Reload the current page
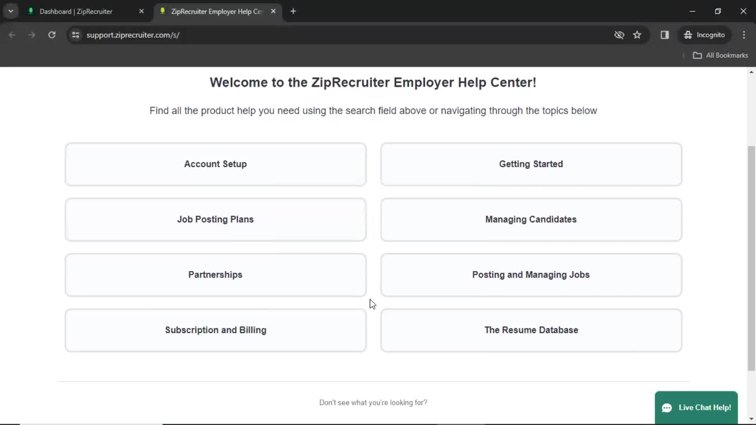Screen dimensions: 756x425 coord(52,35)
